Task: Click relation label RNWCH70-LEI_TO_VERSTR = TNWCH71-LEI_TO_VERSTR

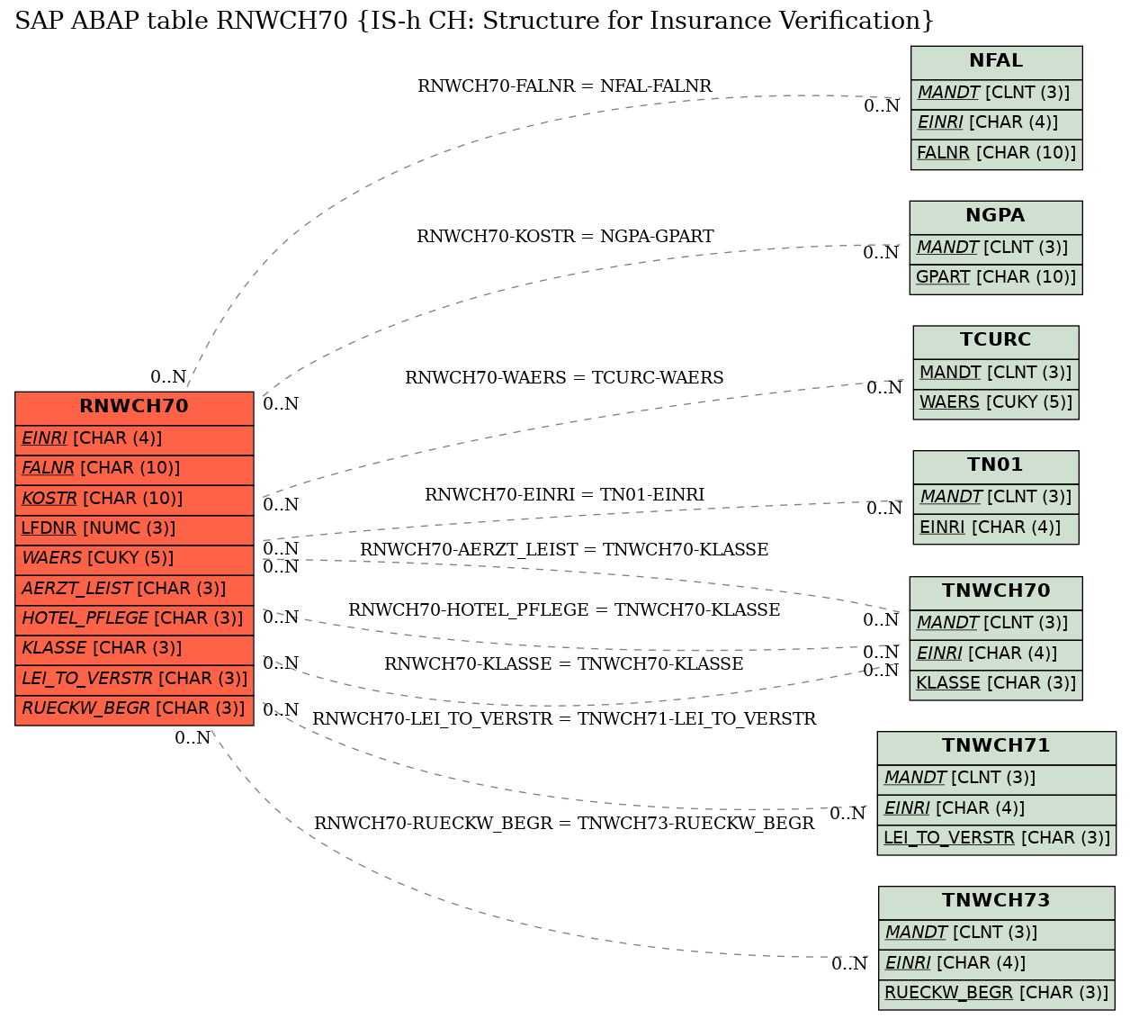Action: pyautogui.click(x=564, y=719)
